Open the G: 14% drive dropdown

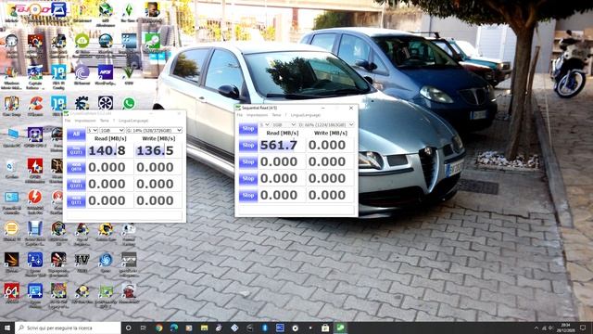pyautogui.click(x=154, y=130)
